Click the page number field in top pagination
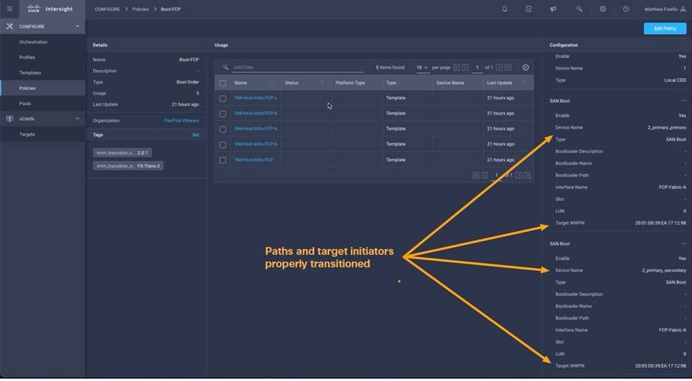692x381 pixels. click(477, 67)
